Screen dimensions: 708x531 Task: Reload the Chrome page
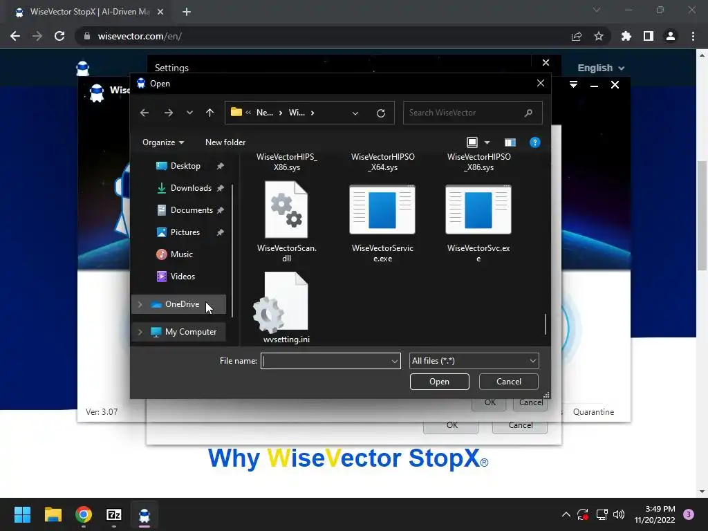(x=59, y=36)
